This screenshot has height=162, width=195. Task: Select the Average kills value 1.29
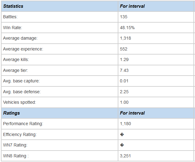[124, 60]
